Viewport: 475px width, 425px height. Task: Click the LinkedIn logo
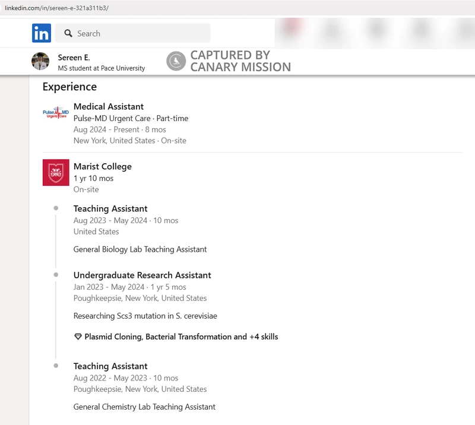(42, 33)
